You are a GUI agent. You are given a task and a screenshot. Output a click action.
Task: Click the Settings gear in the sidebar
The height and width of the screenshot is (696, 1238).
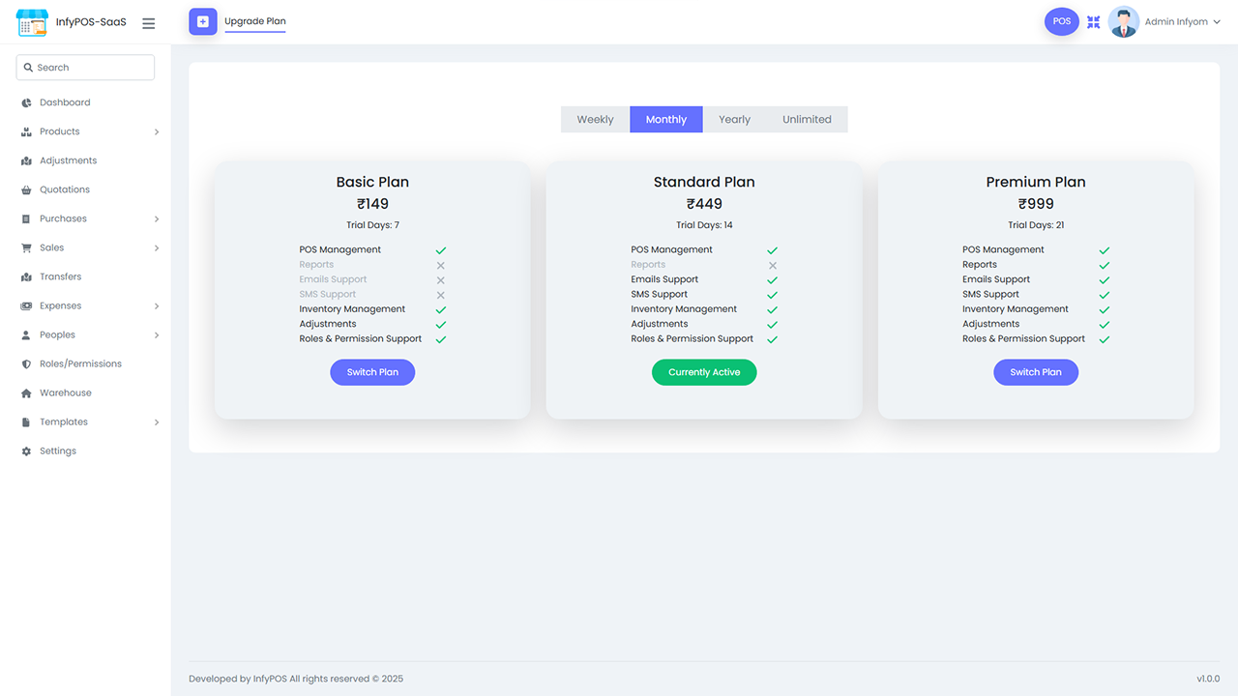coord(25,450)
